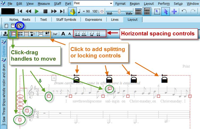Click the Def default layout button
Image resolution: width=200 pixels, height=129 pixels.
(x=55, y=34)
